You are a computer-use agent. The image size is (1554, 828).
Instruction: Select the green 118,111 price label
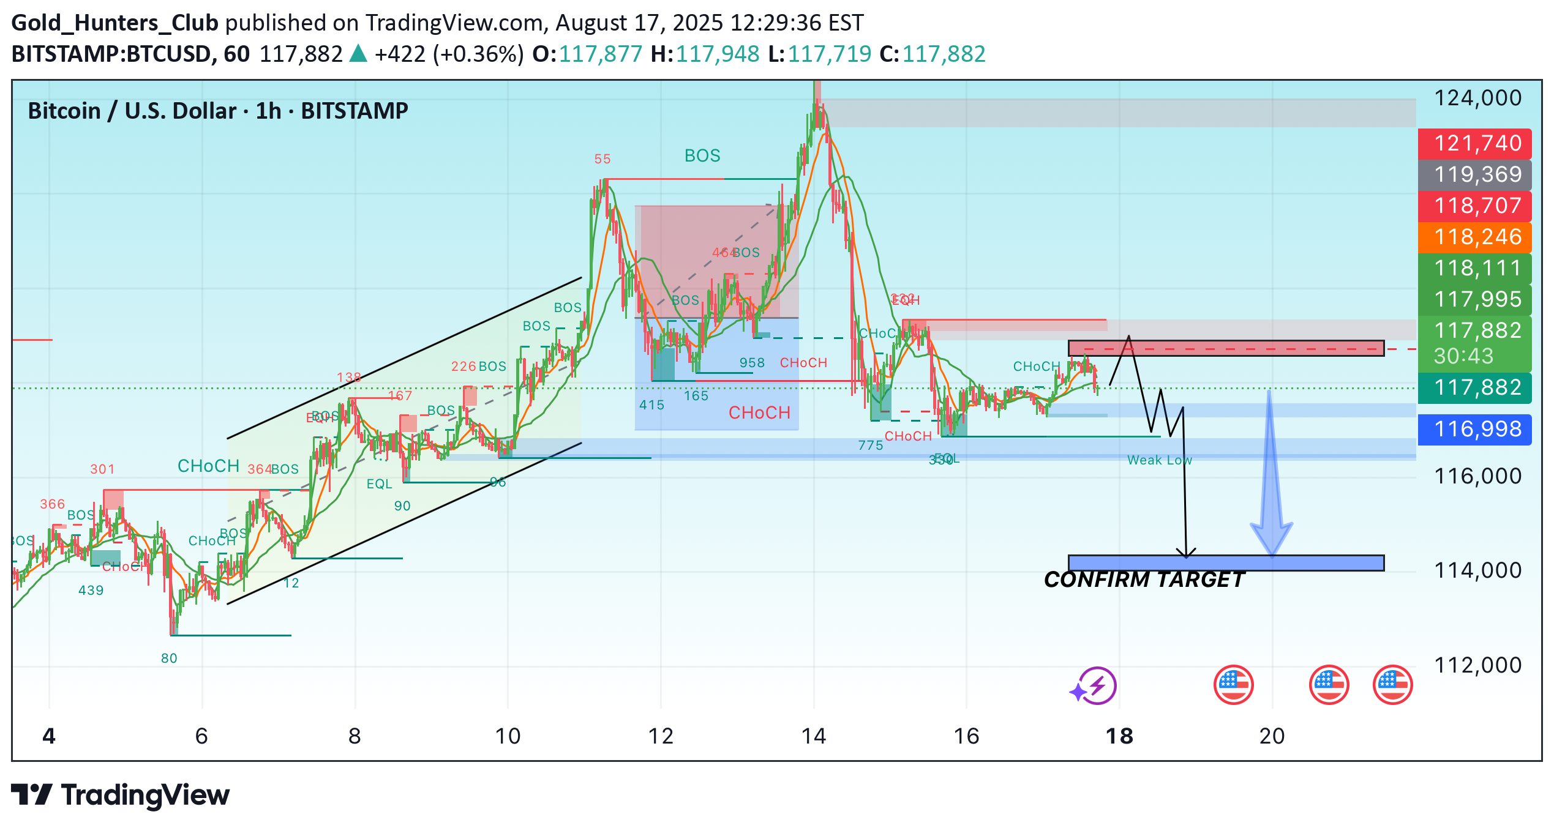click(1474, 268)
